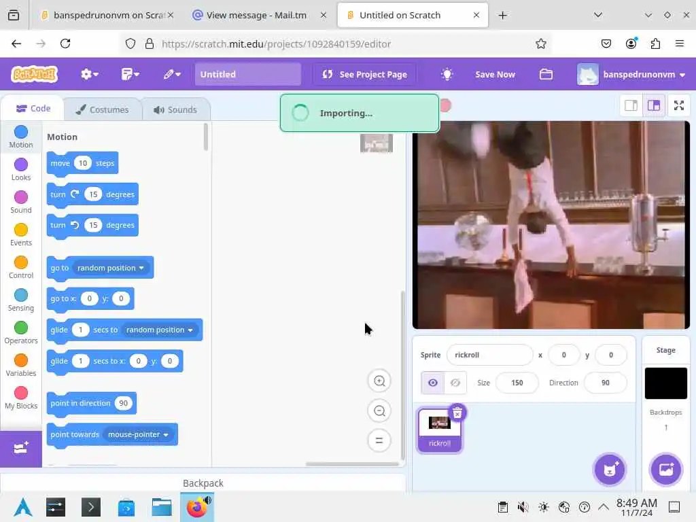
Task: Switch to small stage layout
Action: (x=631, y=105)
